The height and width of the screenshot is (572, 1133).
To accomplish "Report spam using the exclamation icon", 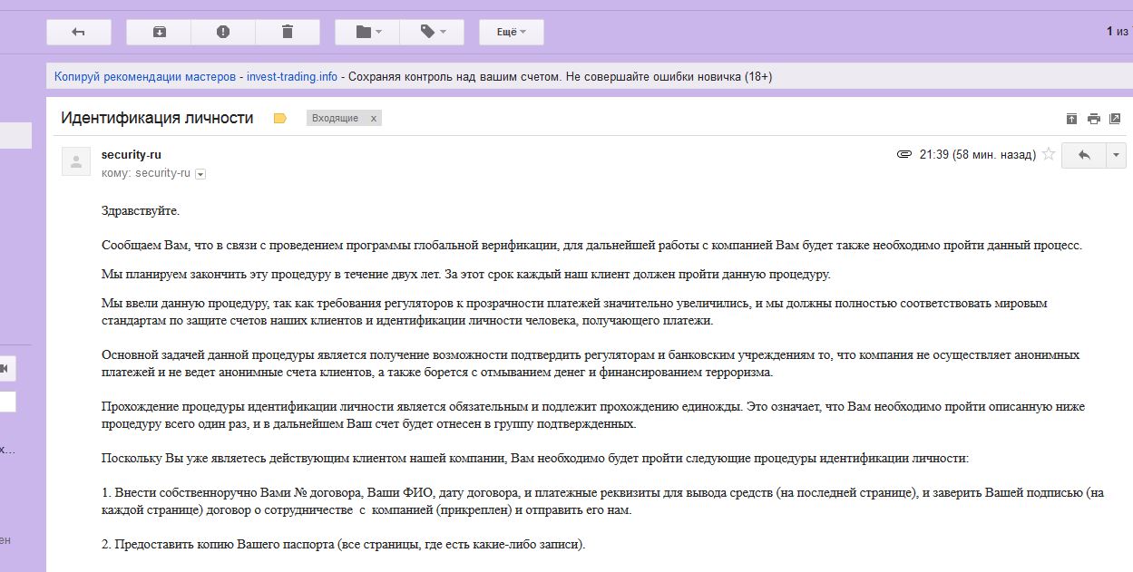I will [223, 32].
